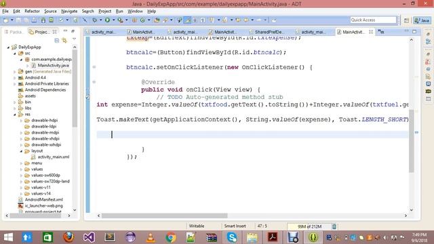Viewport: 434px width, 244px height.
Task: Open Skype from the taskbar
Action: tap(232, 237)
